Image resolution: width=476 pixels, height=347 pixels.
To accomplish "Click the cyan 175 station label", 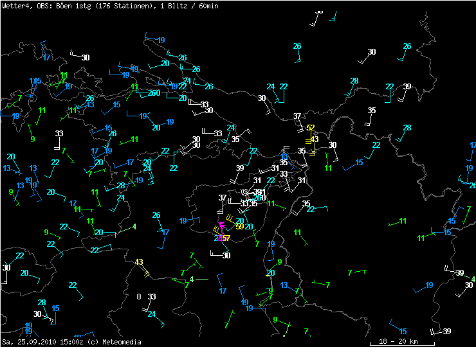I will point(35,81).
